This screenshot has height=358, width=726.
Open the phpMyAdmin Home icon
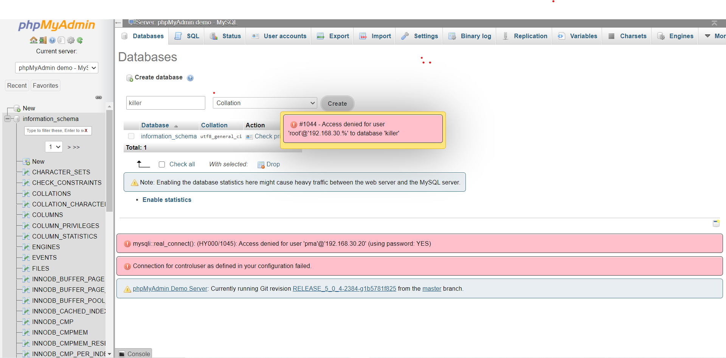tap(34, 40)
